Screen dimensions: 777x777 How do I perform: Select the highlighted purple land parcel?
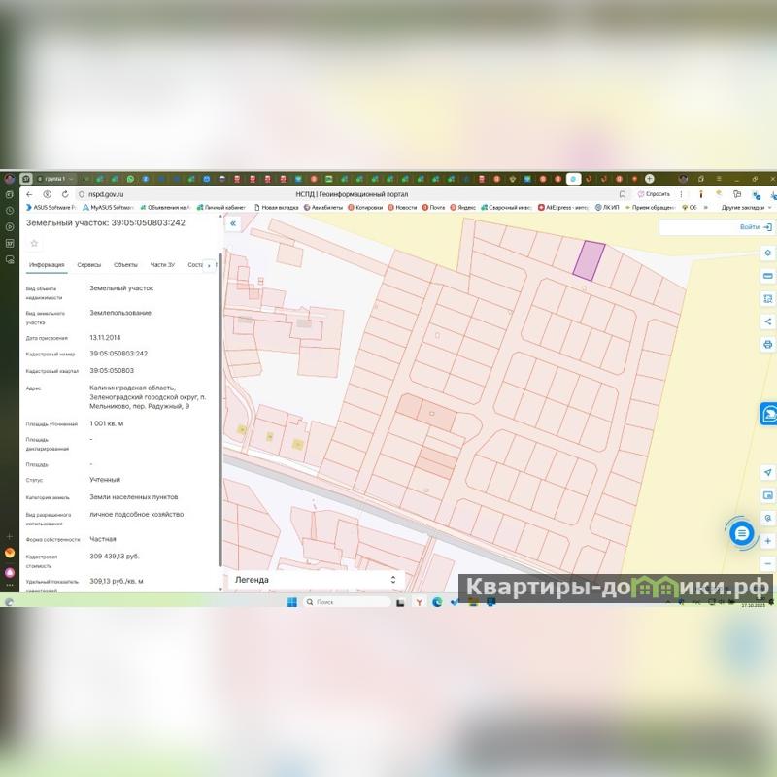(x=588, y=260)
